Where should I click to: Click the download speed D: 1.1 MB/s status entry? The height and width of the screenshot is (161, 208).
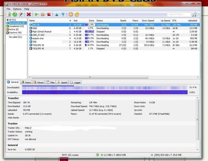pos(113,155)
